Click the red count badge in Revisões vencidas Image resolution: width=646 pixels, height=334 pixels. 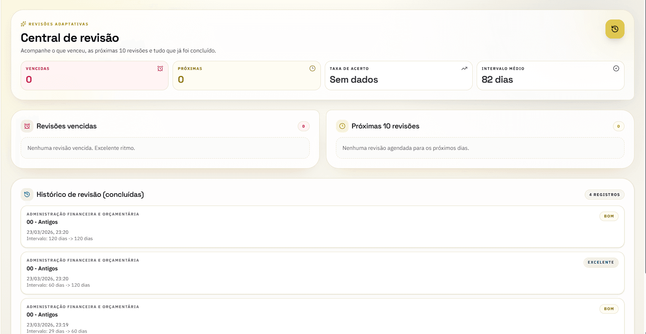[303, 126]
